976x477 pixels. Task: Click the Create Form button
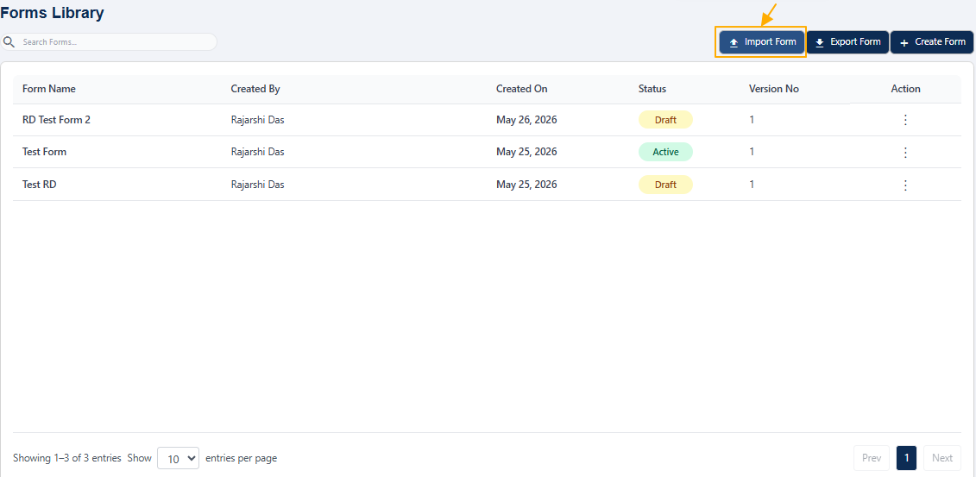pyautogui.click(x=932, y=42)
